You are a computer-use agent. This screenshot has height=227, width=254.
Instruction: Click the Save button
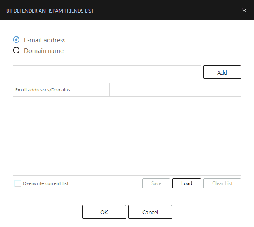tap(156, 183)
